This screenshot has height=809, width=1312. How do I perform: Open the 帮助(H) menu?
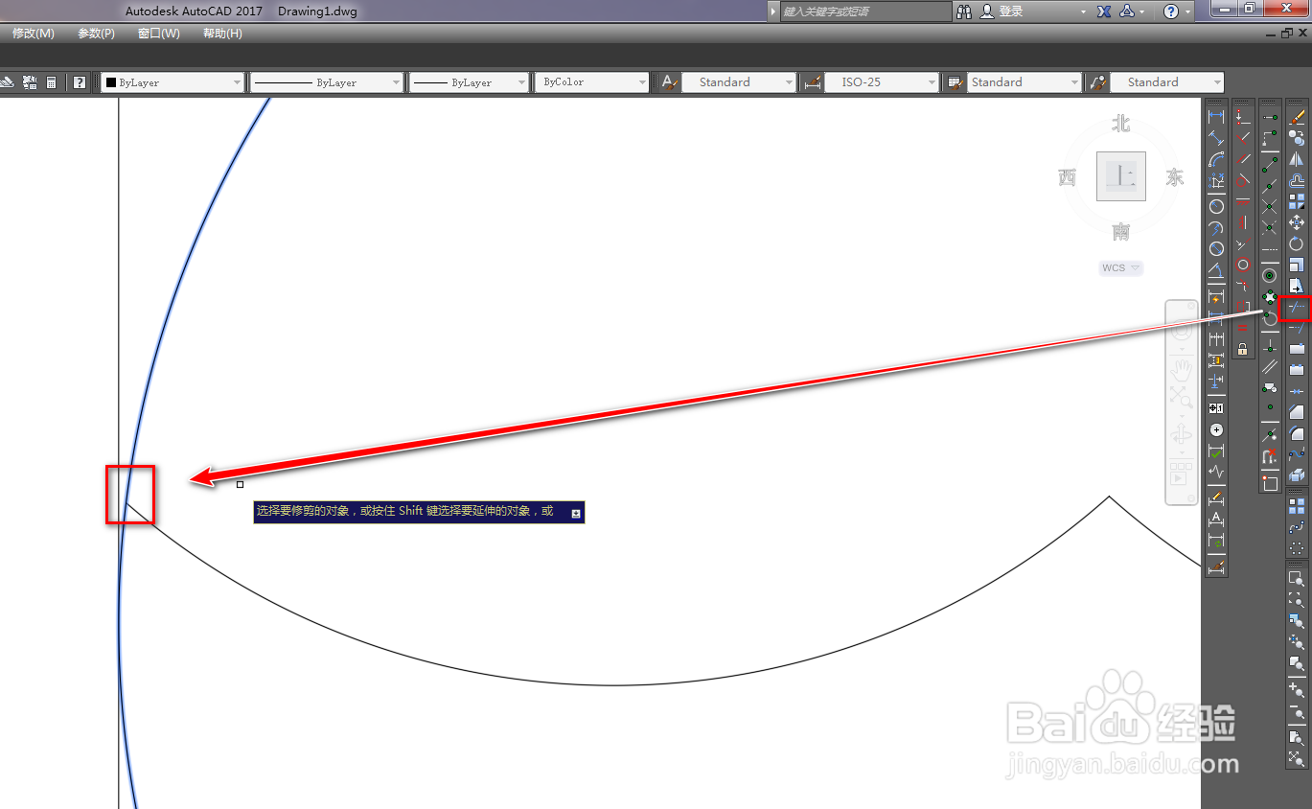222,34
